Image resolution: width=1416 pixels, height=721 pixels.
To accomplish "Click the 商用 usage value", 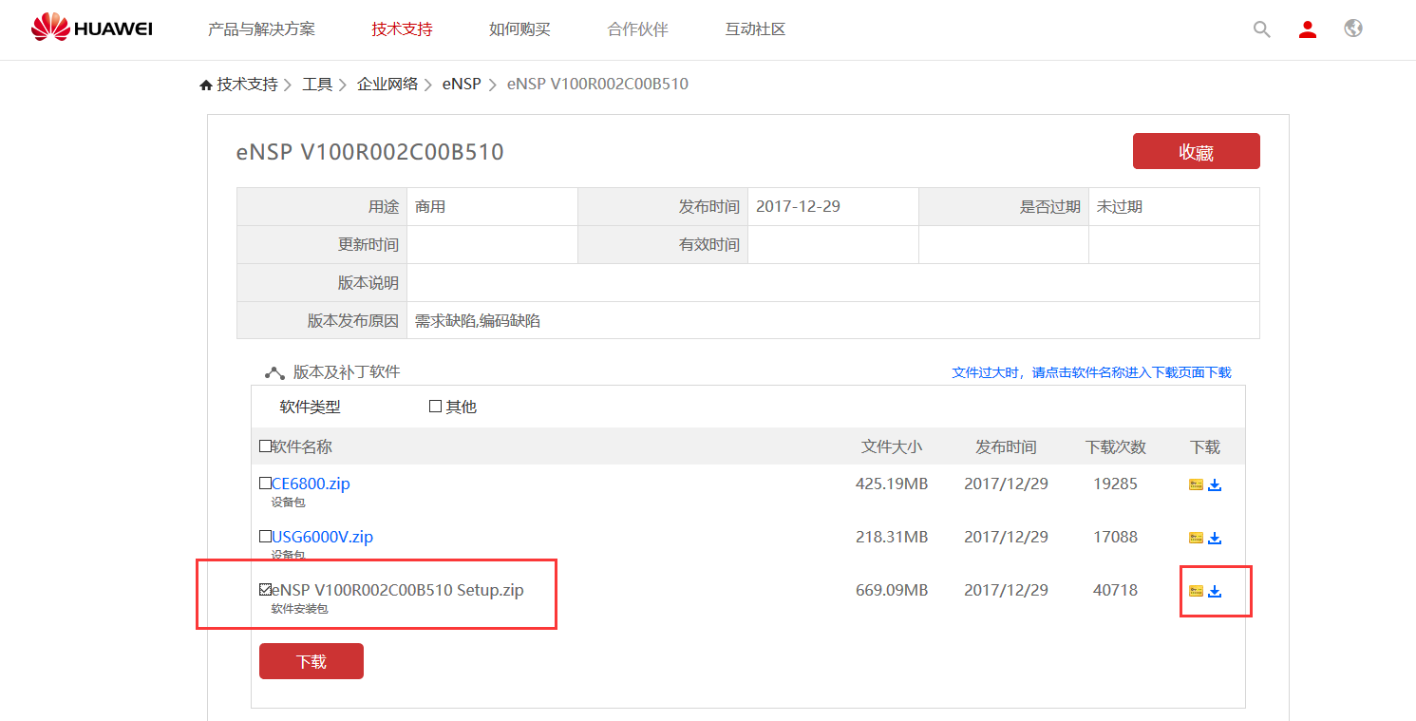I will (430, 206).
